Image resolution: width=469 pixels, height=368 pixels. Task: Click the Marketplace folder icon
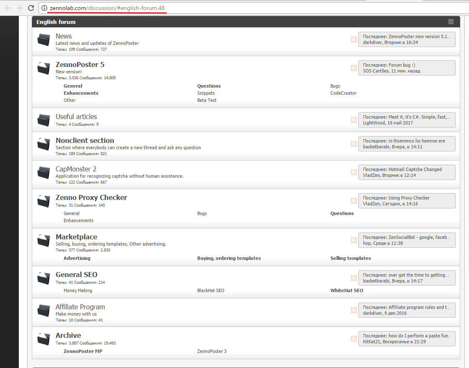pyautogui.click(x=44, y=241)
